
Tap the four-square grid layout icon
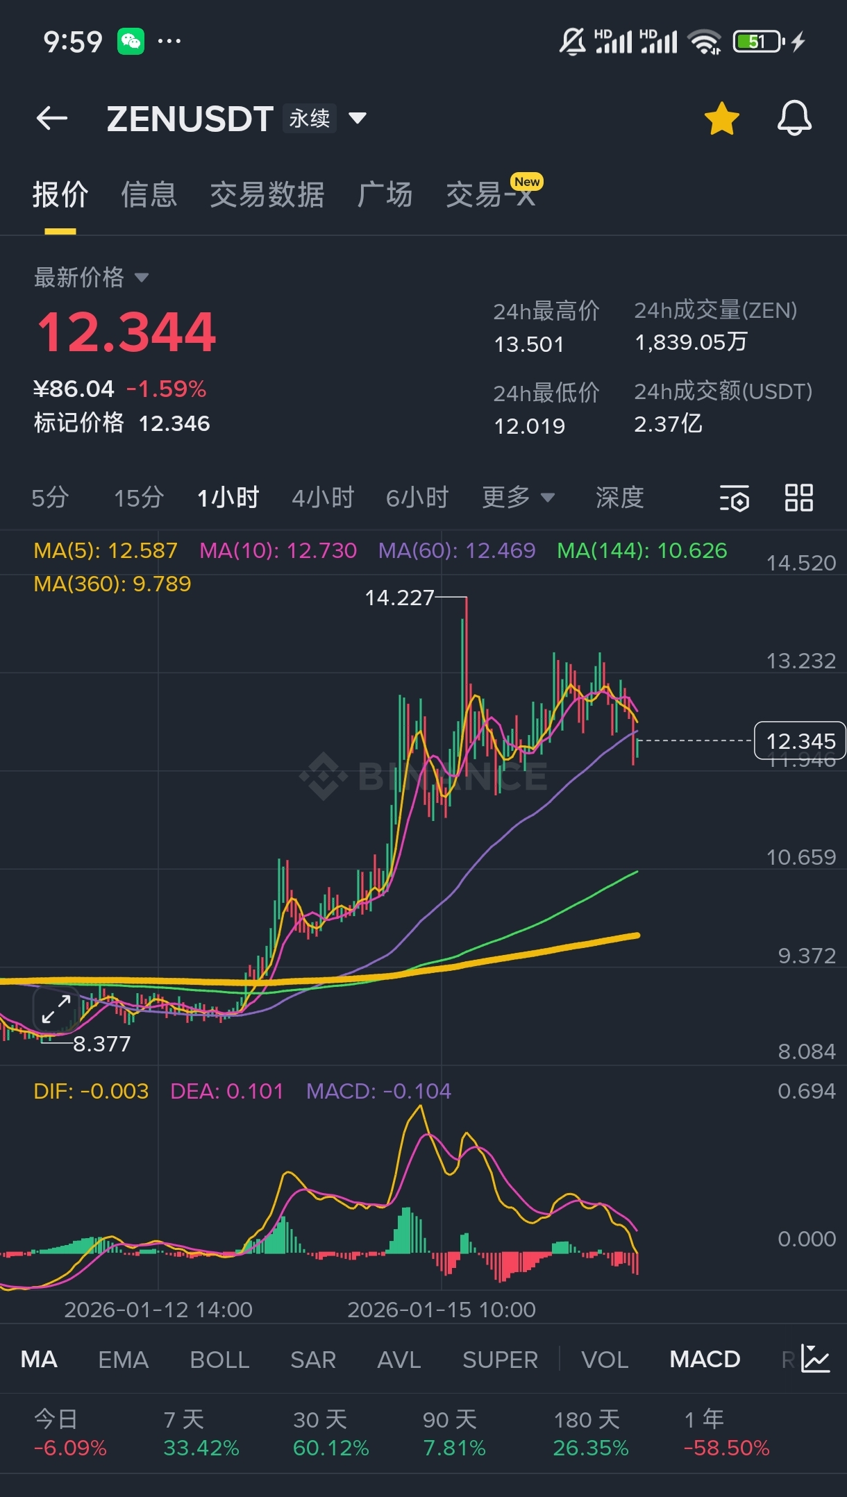click(798, 498)
